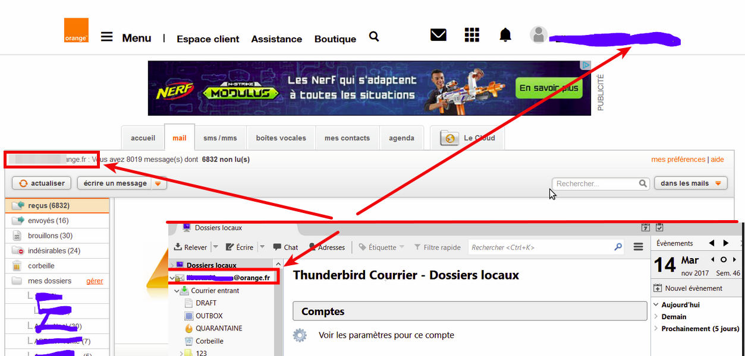Click search magnifier in Thunderbird search box

tap(618, 247)
